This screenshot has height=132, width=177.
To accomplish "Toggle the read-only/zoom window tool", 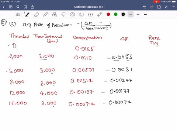I will 18,15.
